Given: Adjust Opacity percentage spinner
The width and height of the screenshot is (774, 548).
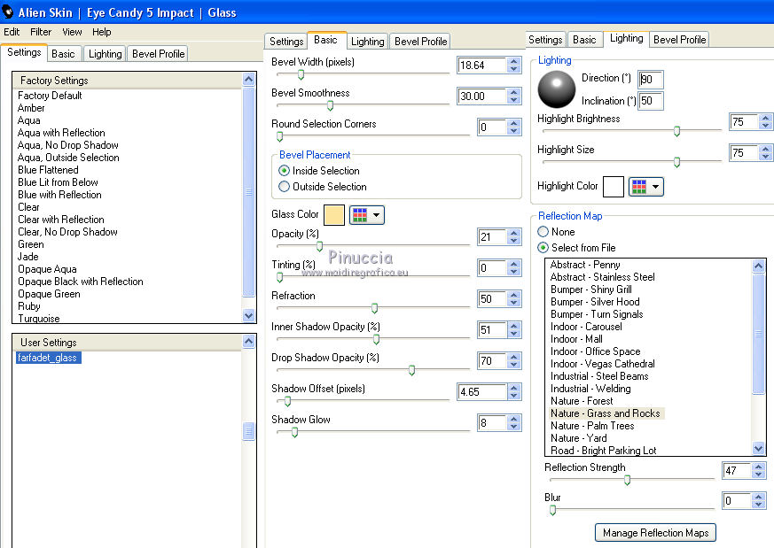Looking at the screenshot, I should coord(514,237).
